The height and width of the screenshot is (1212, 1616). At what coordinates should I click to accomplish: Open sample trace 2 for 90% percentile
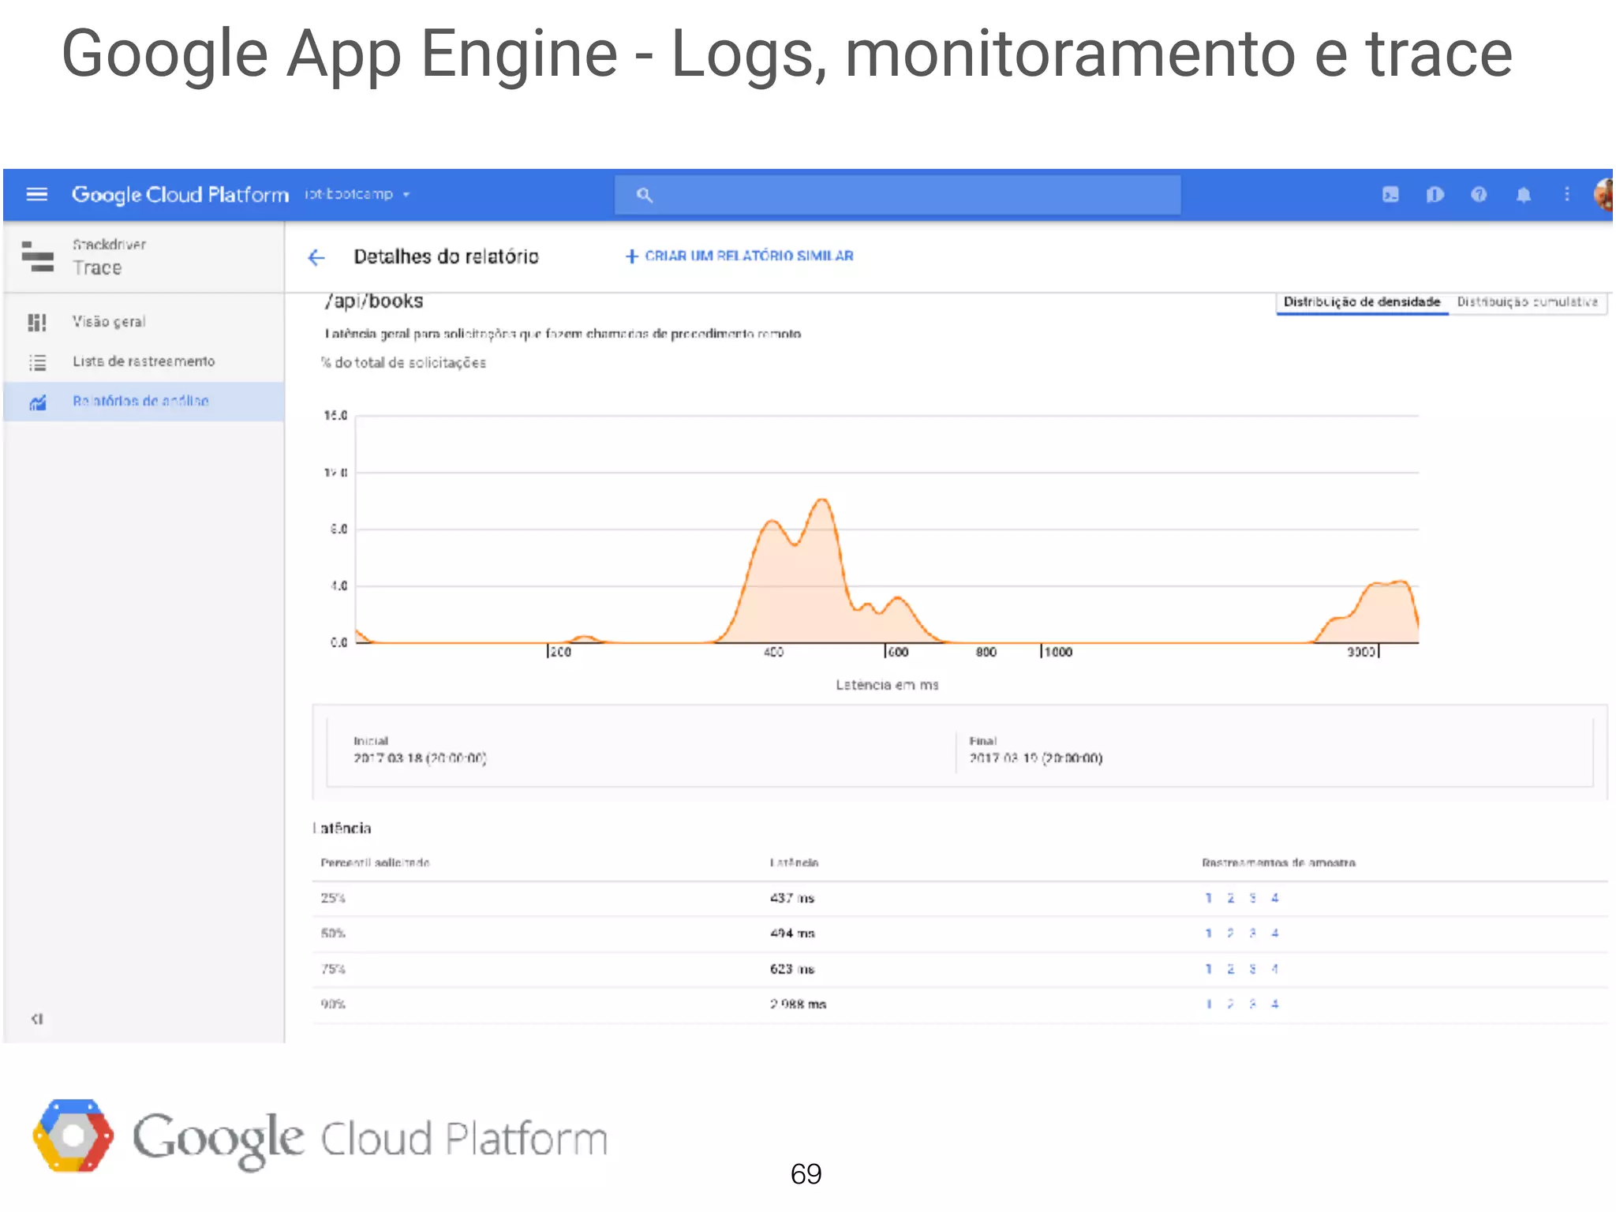click(1230, 1004)
